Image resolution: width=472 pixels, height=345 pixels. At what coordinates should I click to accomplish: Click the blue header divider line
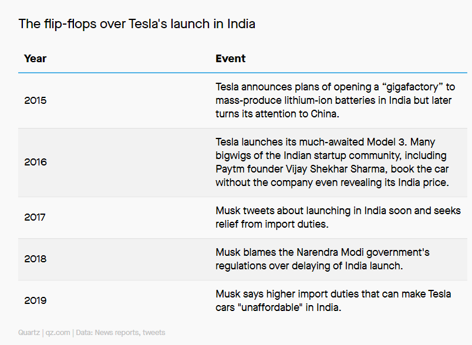click(242, 73)
